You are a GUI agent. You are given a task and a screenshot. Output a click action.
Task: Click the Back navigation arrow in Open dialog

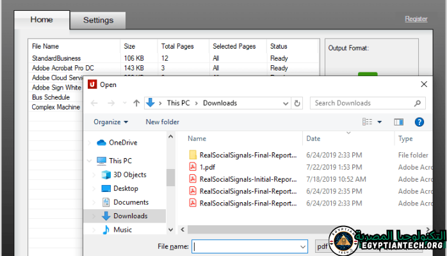(94, 103)
